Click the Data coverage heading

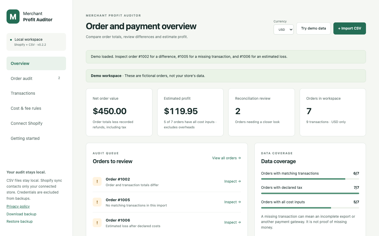point(278,161)
